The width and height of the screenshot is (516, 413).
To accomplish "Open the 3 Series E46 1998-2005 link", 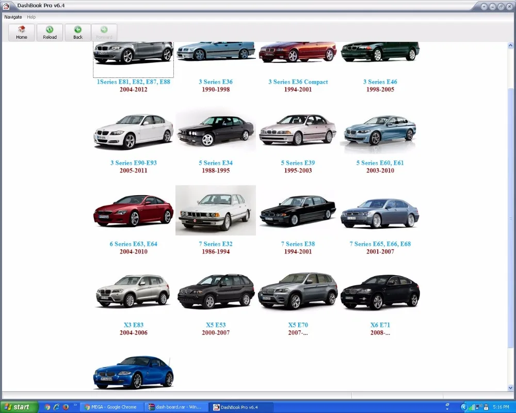I will tap(380, 82).
